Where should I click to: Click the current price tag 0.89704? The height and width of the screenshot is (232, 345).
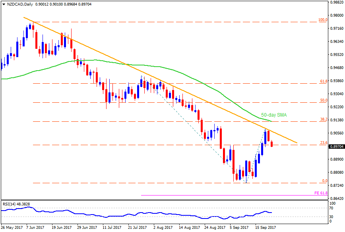337,147
